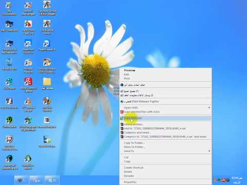Image resolution: width=247 pixels, height=185 pixels.
Task: Select the Dedicated Server desktop shortcut
Action: click(47, 27)
